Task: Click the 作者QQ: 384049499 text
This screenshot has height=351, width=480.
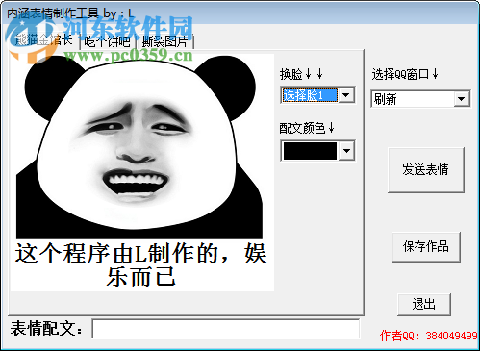Action: [x=429, y=336]
